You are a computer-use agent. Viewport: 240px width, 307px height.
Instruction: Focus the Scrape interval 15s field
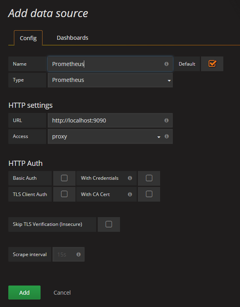pos(68,255)
